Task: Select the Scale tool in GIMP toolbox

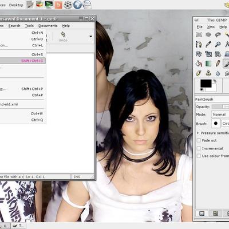Action: point(208,54)
